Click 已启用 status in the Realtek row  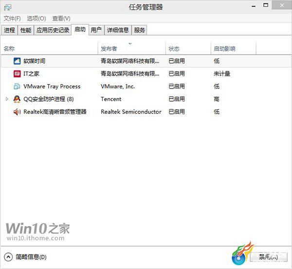[177, 112]
